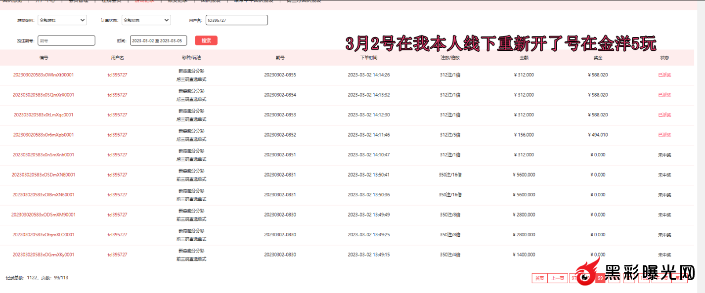Select highlighted page 99 in pagination
Screen dimensions: 705x293
[600, 278]
